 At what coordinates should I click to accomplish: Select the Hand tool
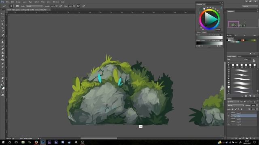point(2,78)
